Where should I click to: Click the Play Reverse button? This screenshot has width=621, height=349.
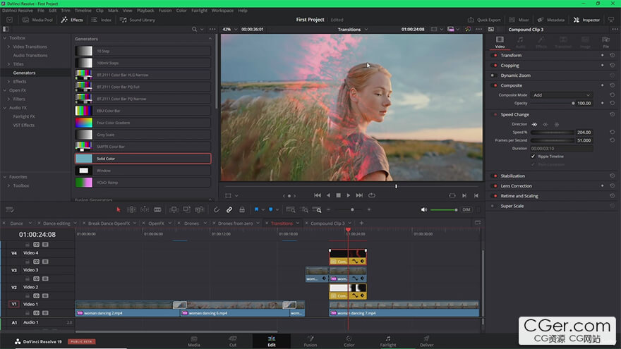(328, 195)
